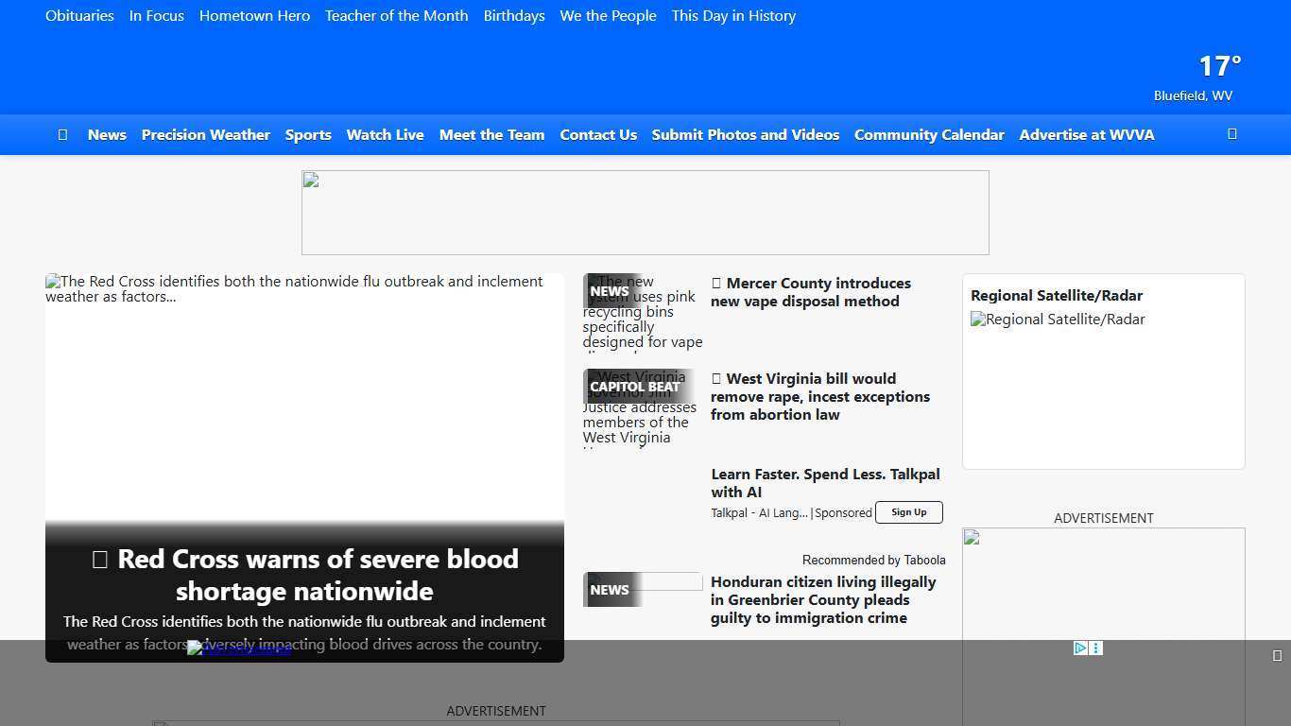
Task: Click the AdChoices triangle icon
Action: pyautogui.click(x=1080, y=648)
